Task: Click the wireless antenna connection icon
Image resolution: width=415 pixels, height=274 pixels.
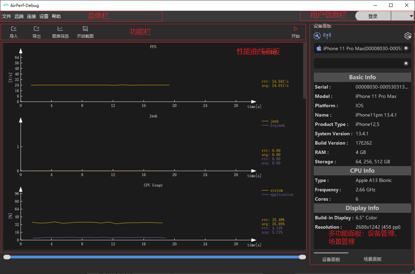Action: pos(327,36)
